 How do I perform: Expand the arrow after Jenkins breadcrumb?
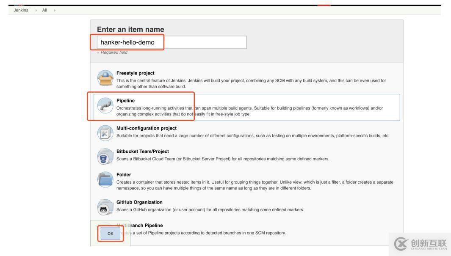(36, 10)
